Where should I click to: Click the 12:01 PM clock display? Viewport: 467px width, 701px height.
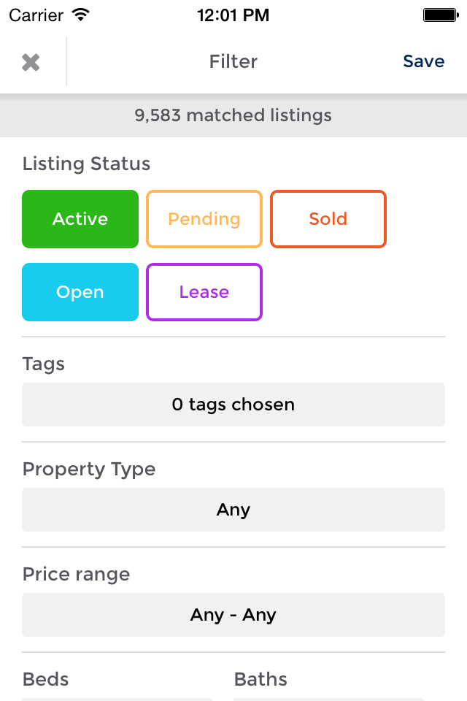[233, 13]
